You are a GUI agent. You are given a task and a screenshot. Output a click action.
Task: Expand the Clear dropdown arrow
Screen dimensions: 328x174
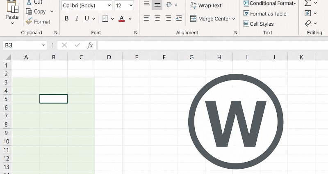tap(315, 23)
